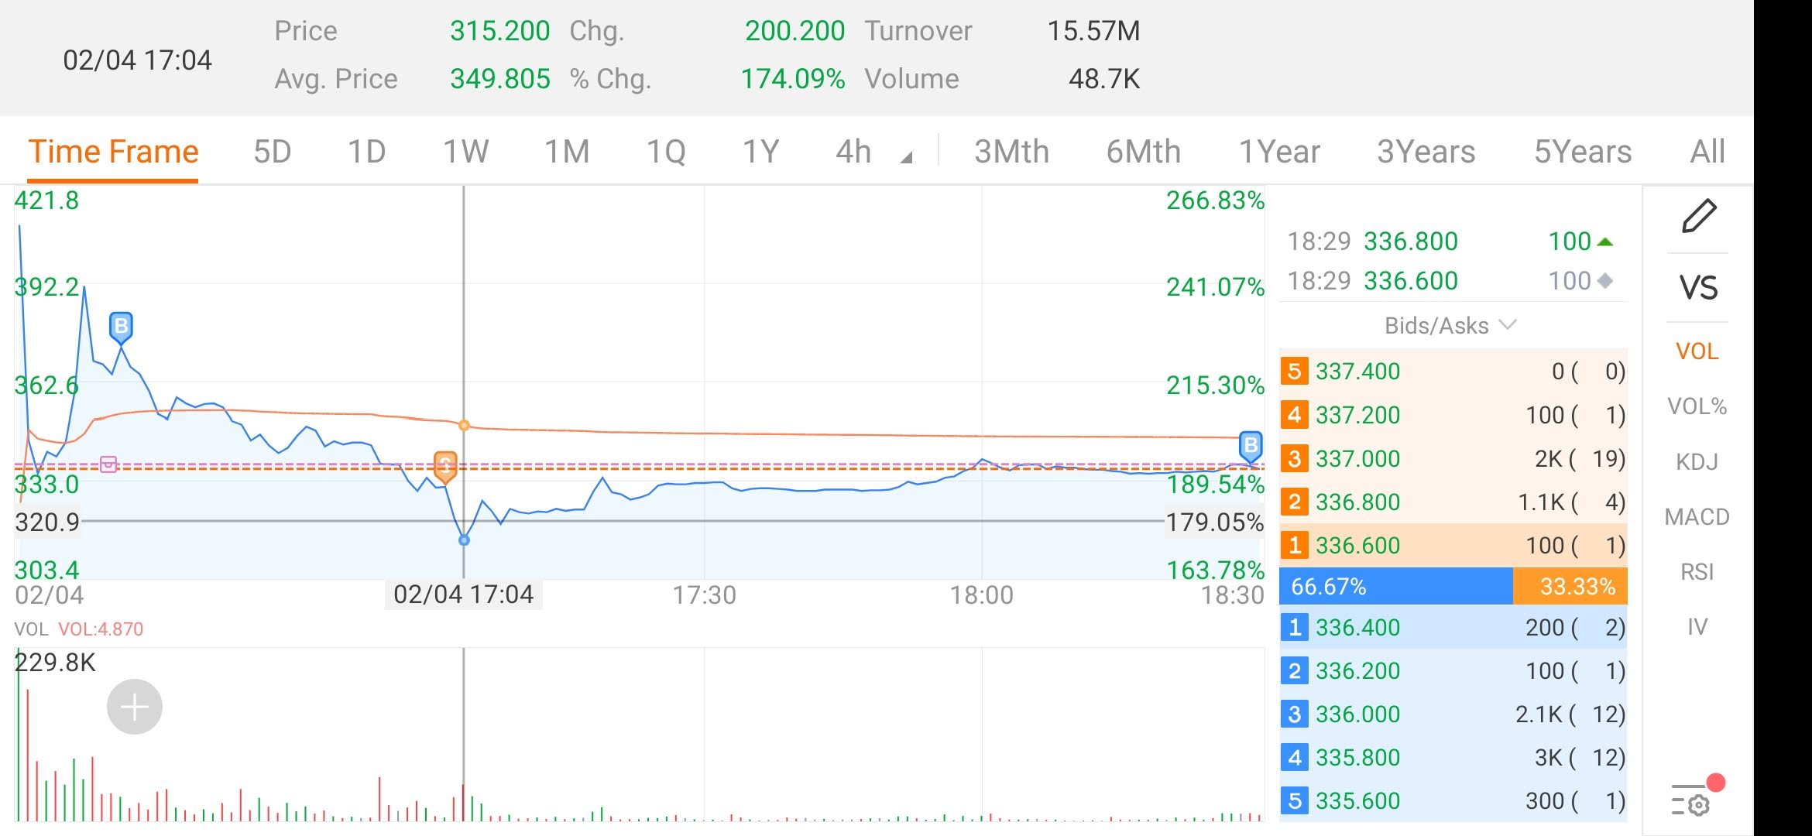Image resolution: width=1812 pixels, height=836 pixels.
Task: Tap the 02/04 17:04 crosshair time label
Action: tap(463, 594)
